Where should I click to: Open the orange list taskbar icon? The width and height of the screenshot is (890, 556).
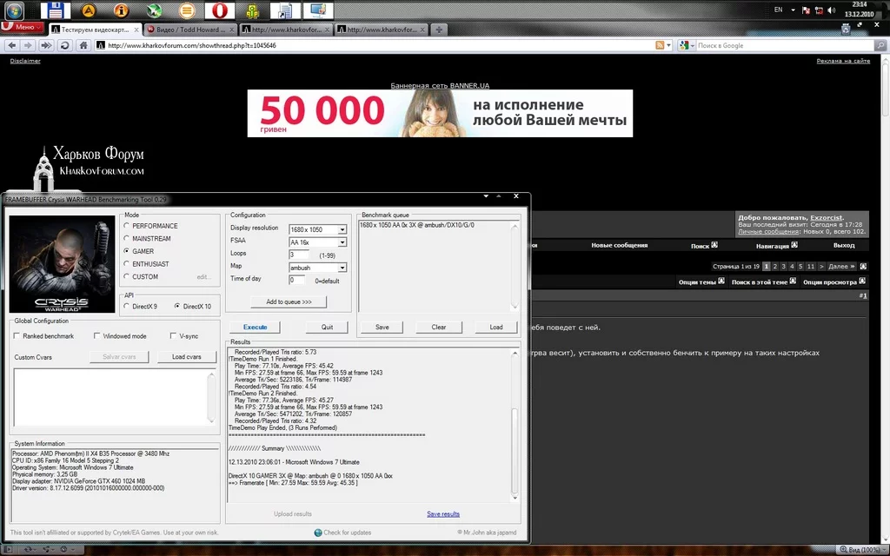(186, 10)
